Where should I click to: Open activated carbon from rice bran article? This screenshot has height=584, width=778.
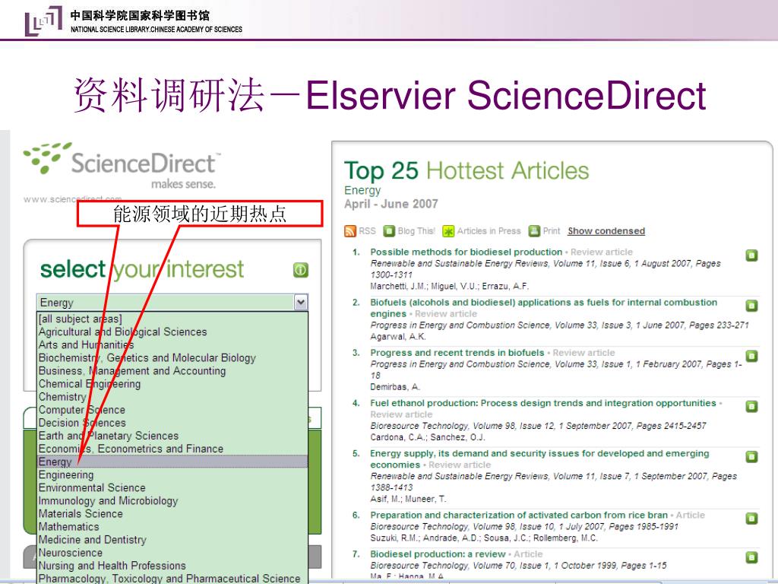[519, 515]
